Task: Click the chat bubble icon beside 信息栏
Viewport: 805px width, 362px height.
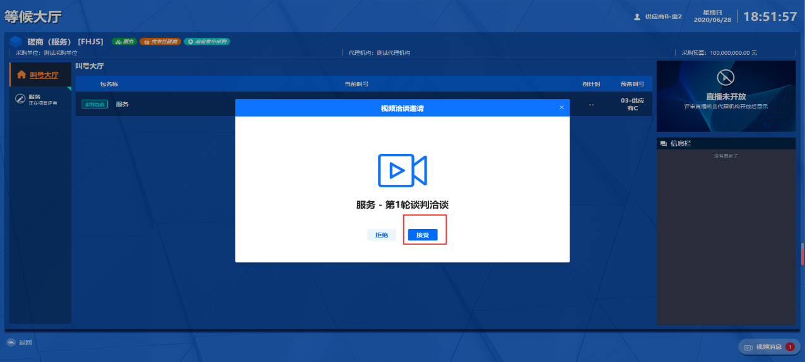Action: tap(663, 144)
